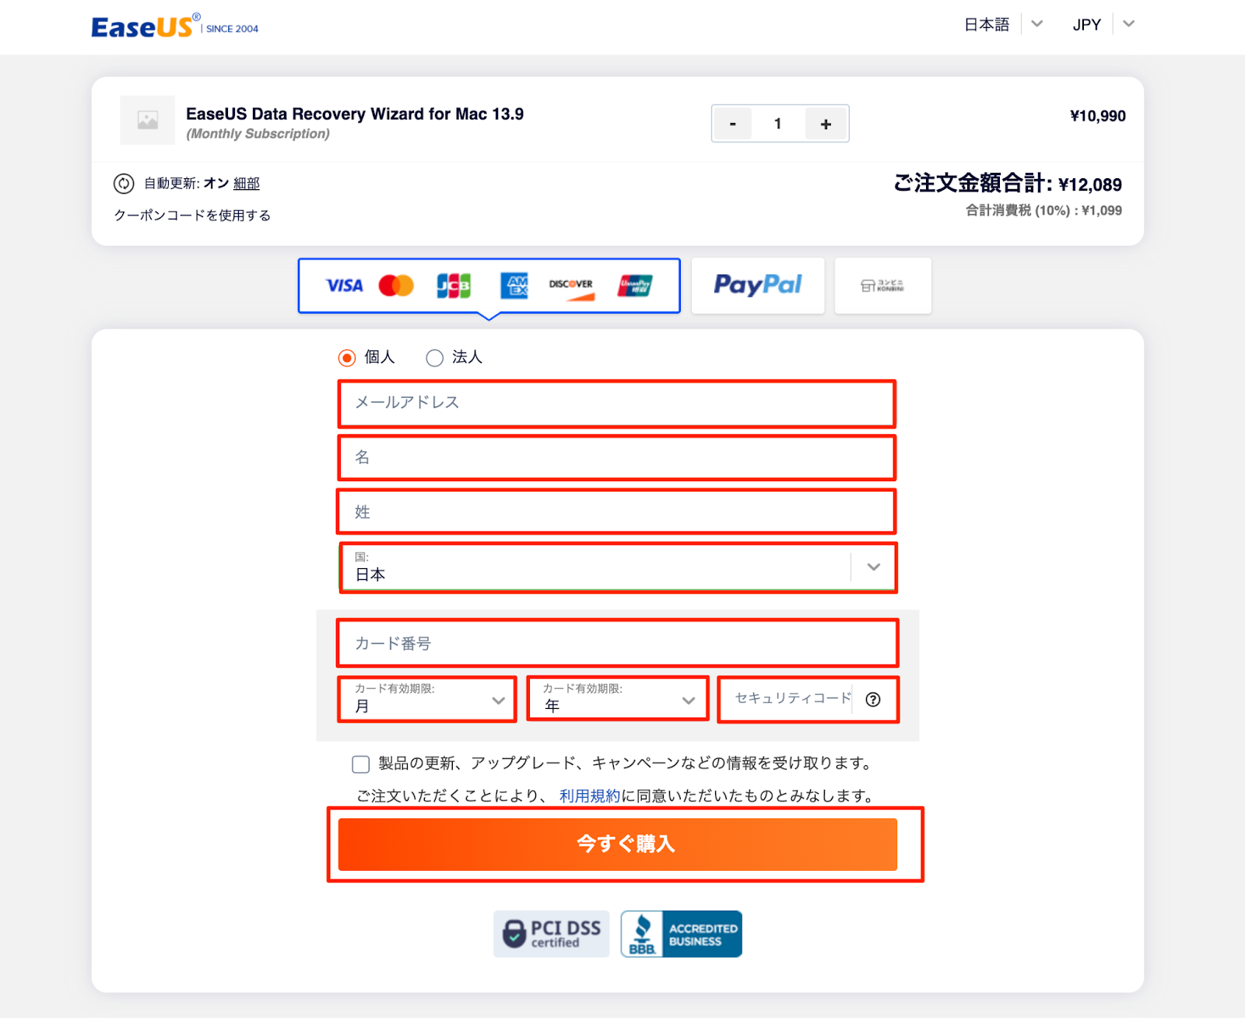Screen dimensions: 1245x1018
Task: Open the 国 country dropdown
Action: (618, 567)
